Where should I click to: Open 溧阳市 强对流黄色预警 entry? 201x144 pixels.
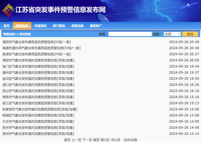click(38, 60)
